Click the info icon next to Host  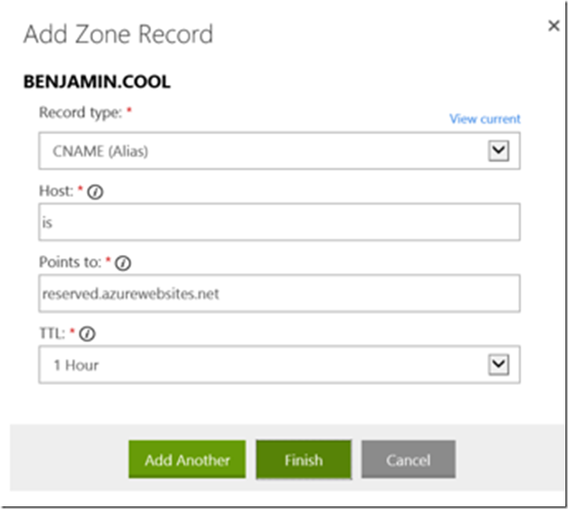coord(97,191)
